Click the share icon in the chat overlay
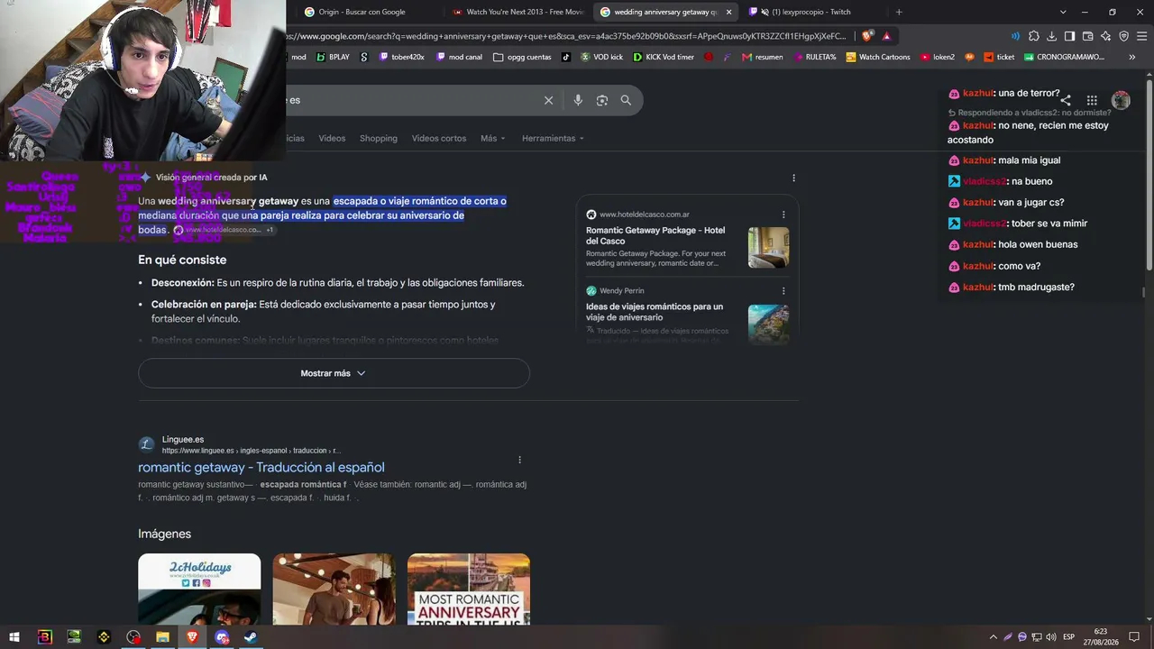Image resolution: width=1154 pixels, height=649 pixels. point(1066,100)
